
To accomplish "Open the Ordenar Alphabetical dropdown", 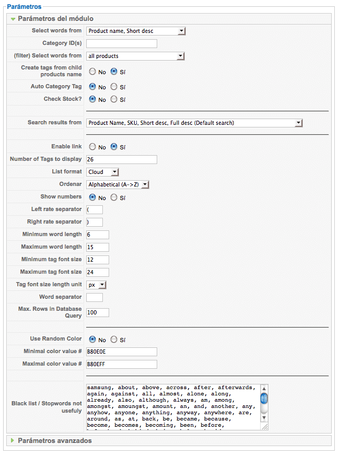I will click(x=118, y=184).
